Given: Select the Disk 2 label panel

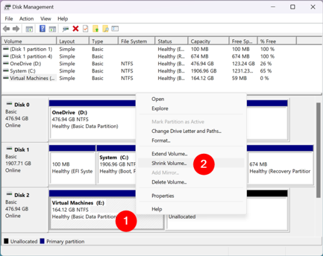Looking at the screenshot, I should pos(25,210).
